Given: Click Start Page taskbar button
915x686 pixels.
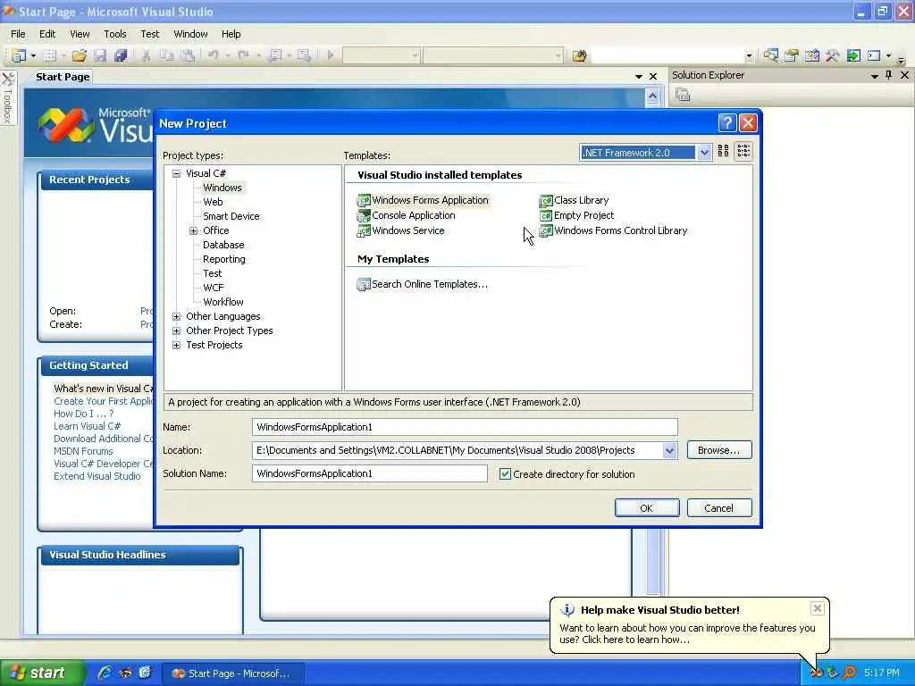Looking at the screenshot, I should click(x=231, y=673).
